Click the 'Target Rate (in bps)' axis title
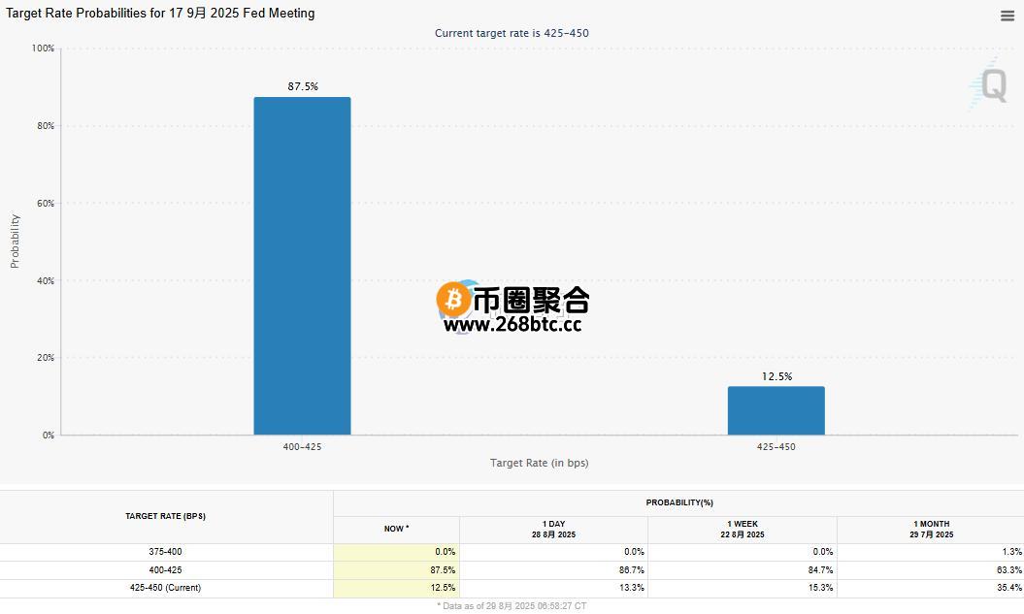The height and width of the screenshot is (614, 1024). [539, 463]
